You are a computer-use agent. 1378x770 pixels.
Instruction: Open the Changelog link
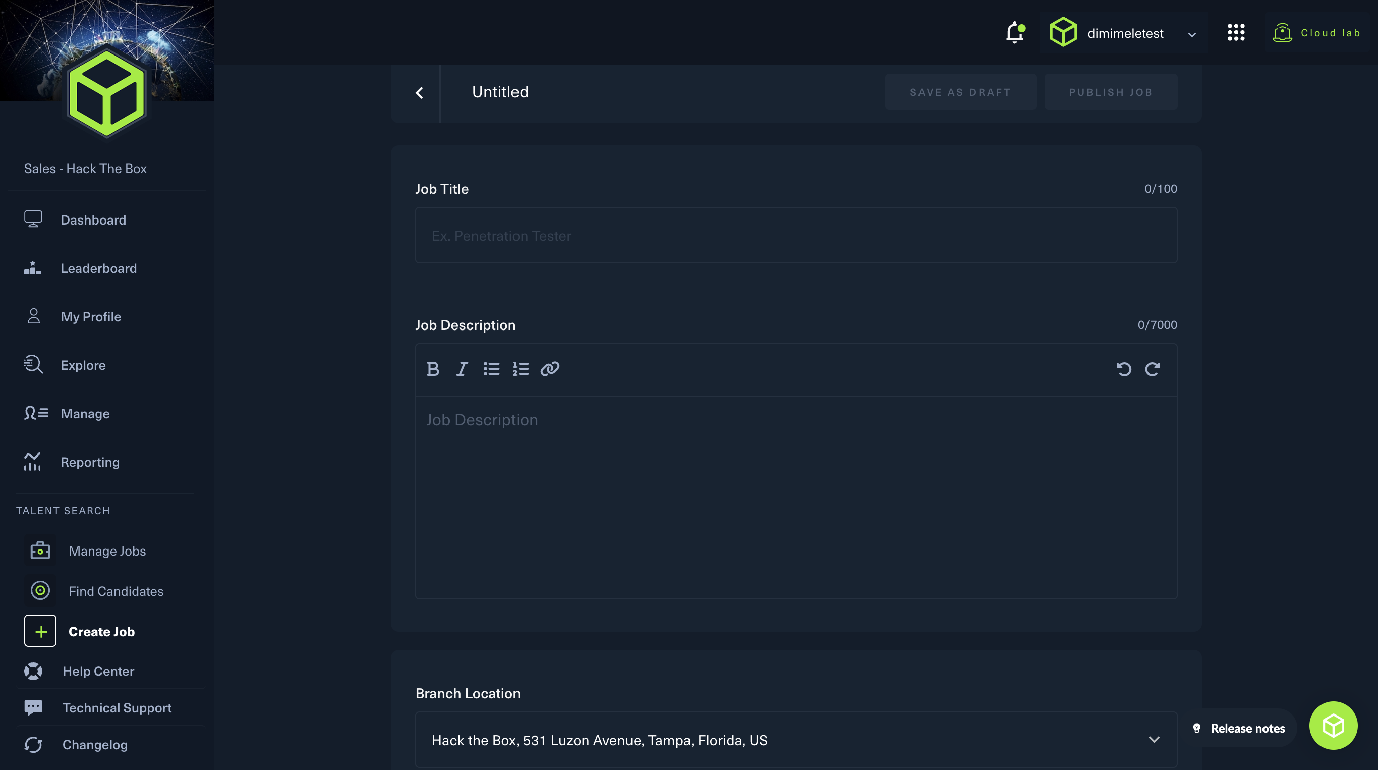(95, 745)
